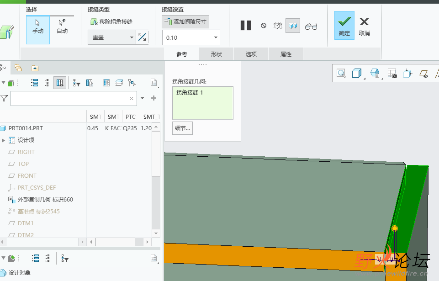Select DTM1 in the model tree
This screenshot has width=439, height=281.
[26, 223]
